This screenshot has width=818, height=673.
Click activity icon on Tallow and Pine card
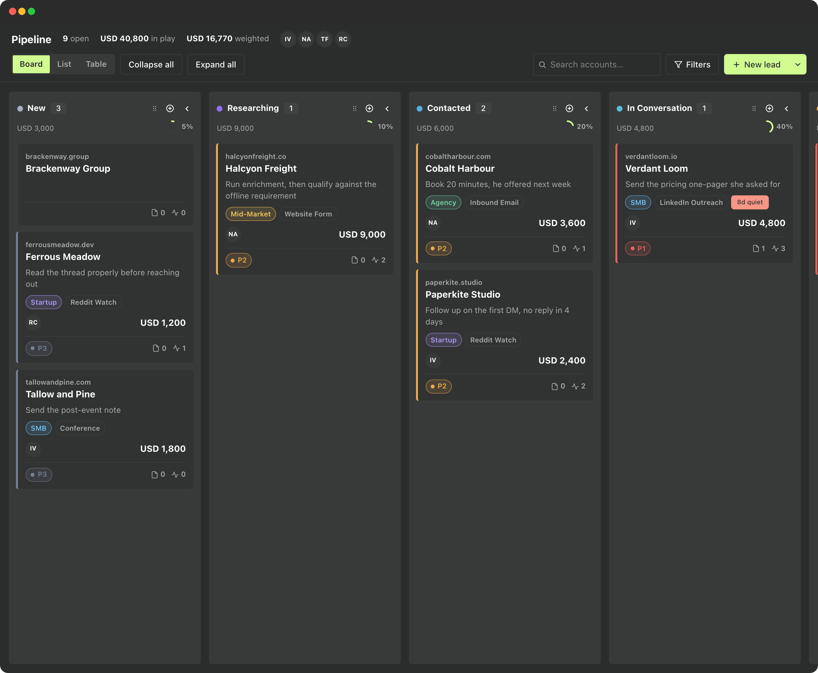pos(175,474)
